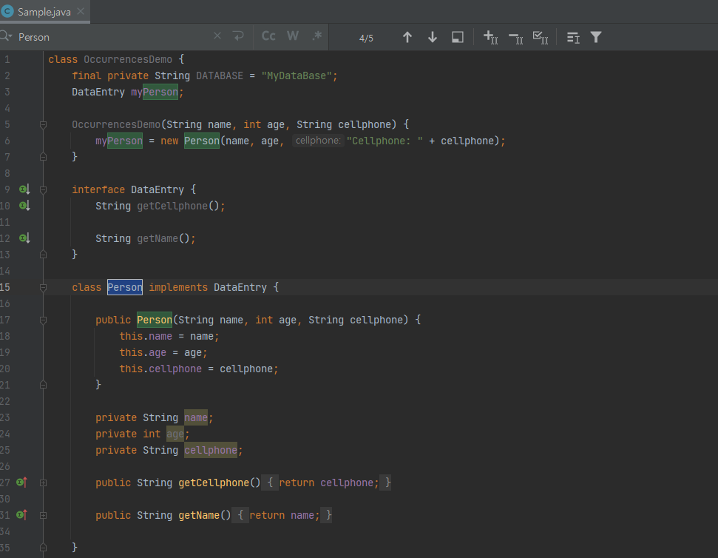This screenshot has width=718, height=558.
Task: Click the cellphone: parameter hint
Action: click(318, 140)
